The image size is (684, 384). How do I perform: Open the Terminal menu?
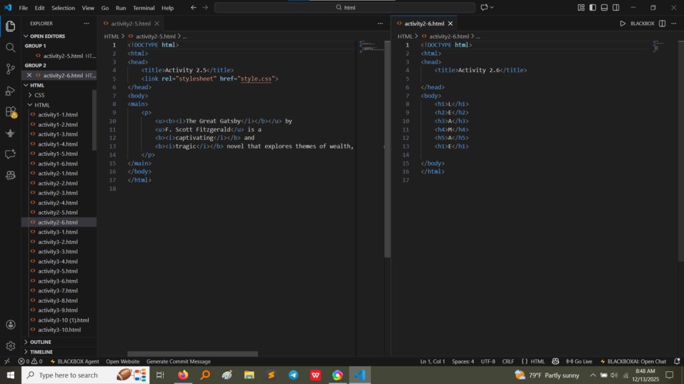(x=144, y=8)
